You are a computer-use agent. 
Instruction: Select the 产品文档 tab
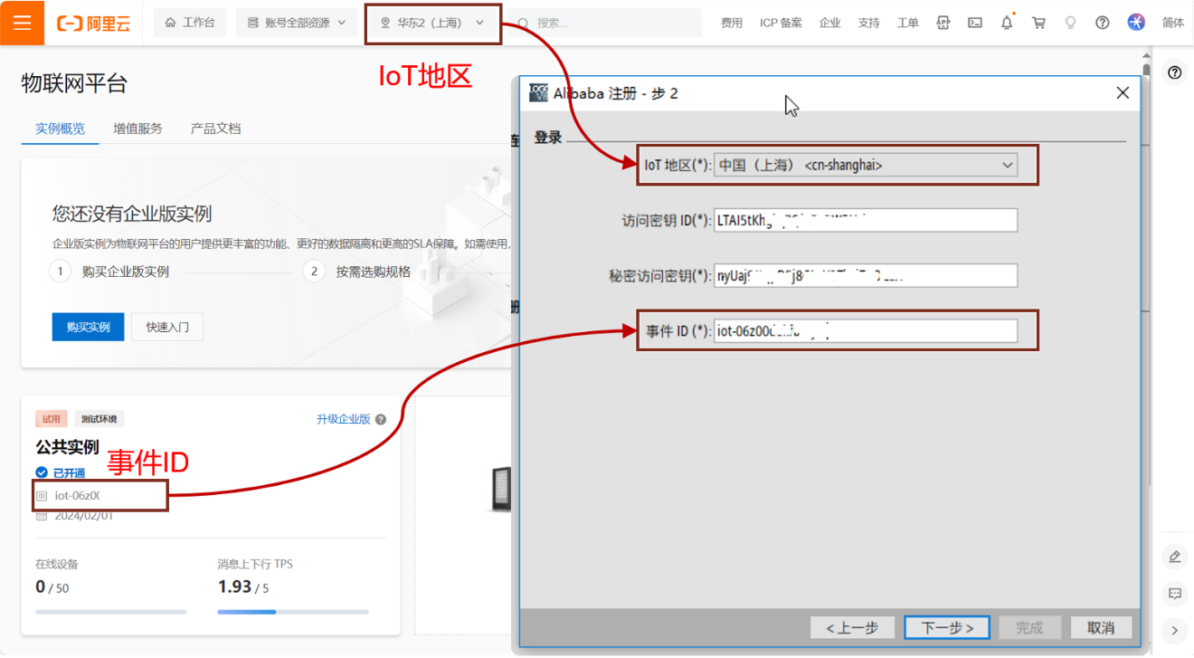click(215, 129)
